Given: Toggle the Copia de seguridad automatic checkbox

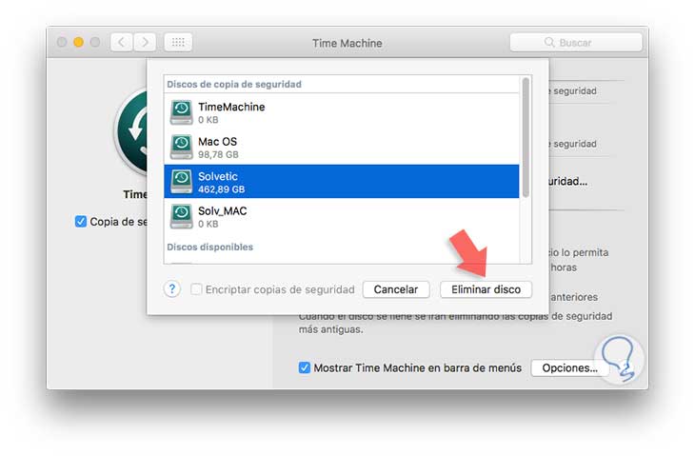Looking at the screenshot, I should 81,221.
